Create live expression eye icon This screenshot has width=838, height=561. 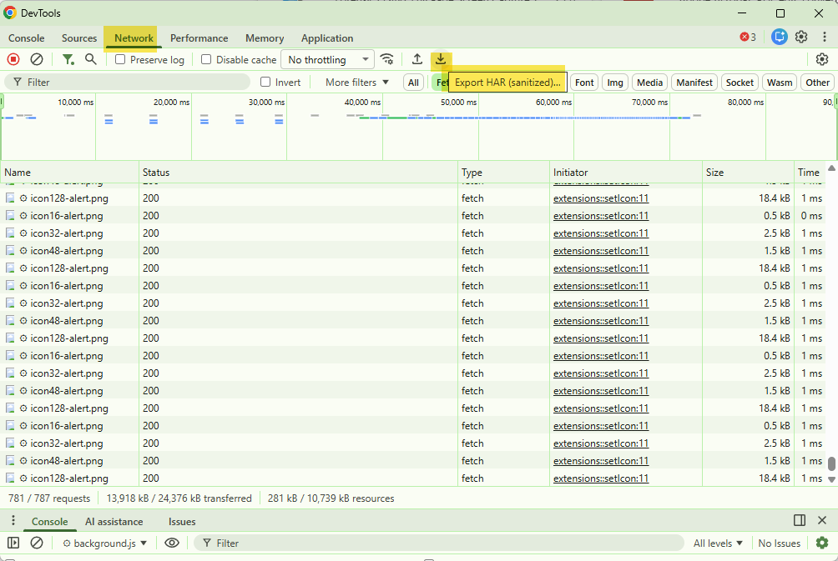(x=172, y=543)
